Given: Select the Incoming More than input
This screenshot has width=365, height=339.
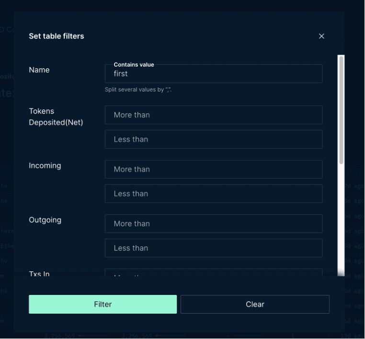Looking at the screenshot, I should (213, 169).
